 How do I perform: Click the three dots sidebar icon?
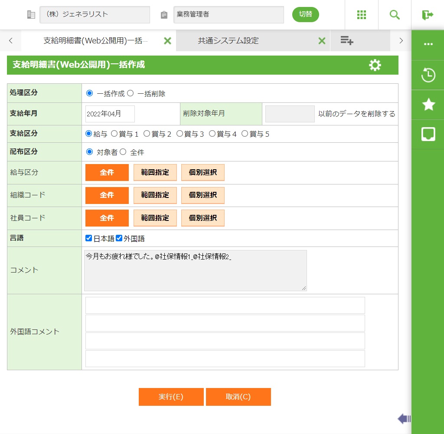coord(428,44)
